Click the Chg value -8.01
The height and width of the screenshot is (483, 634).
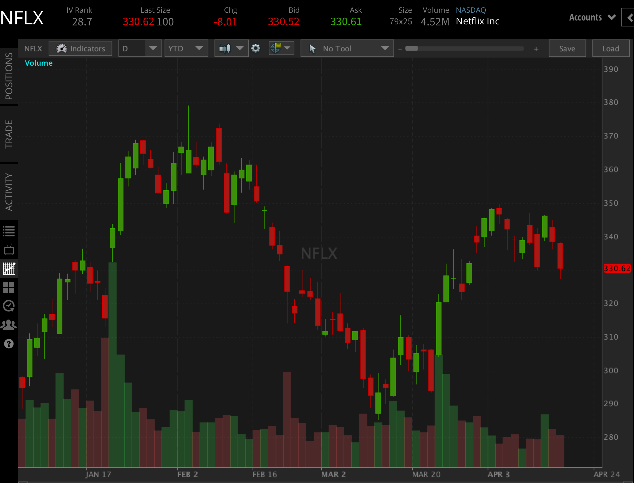[226, 22]
